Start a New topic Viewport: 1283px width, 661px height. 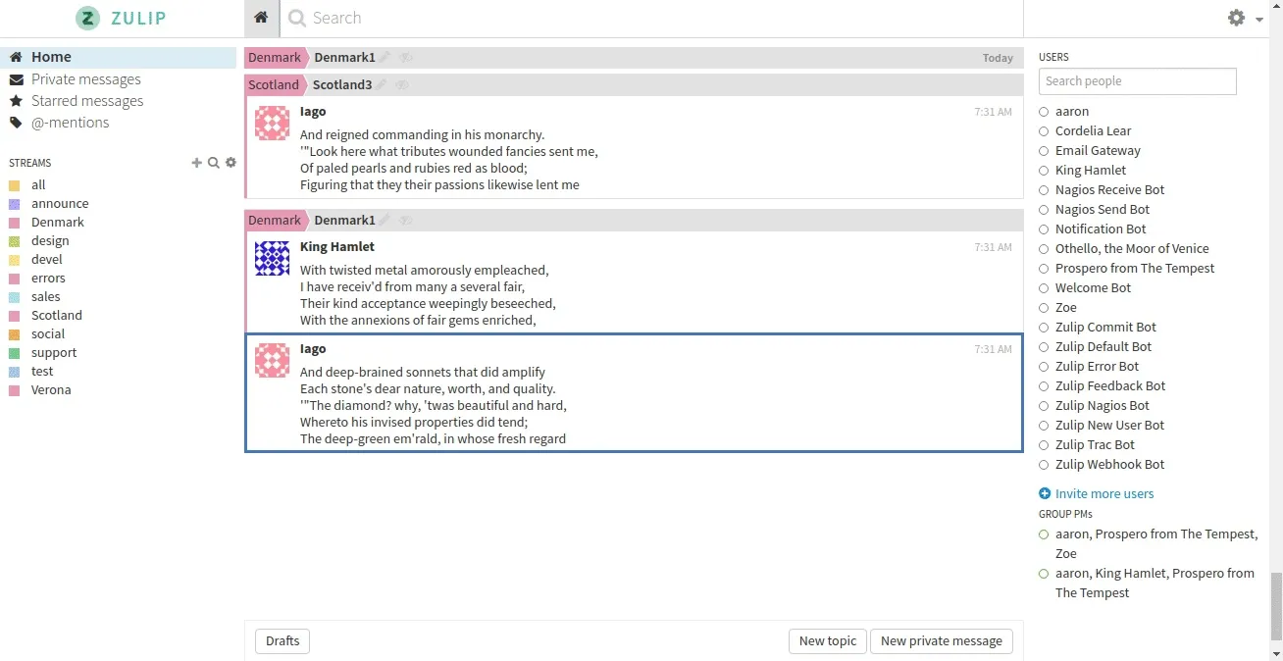pos(827,641)
